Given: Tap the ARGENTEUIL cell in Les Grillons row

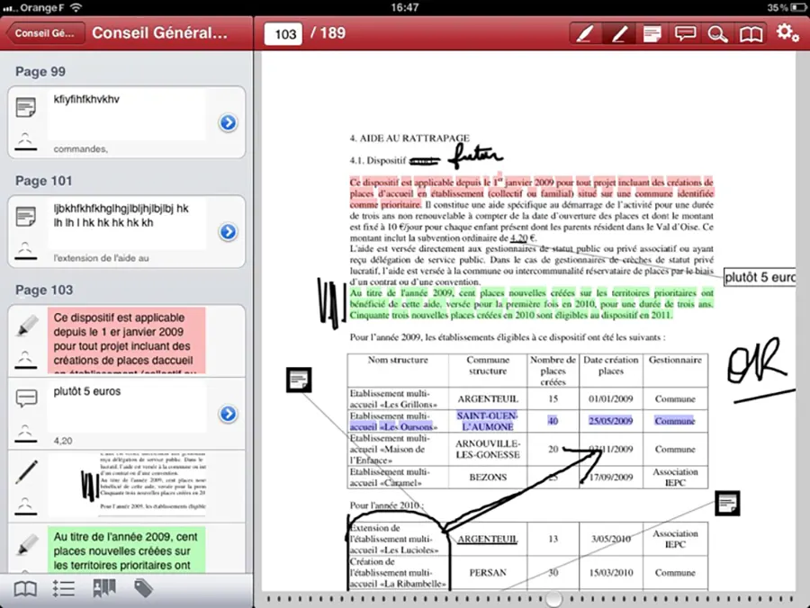Looking at the screenshot, I should click(488, 399).
